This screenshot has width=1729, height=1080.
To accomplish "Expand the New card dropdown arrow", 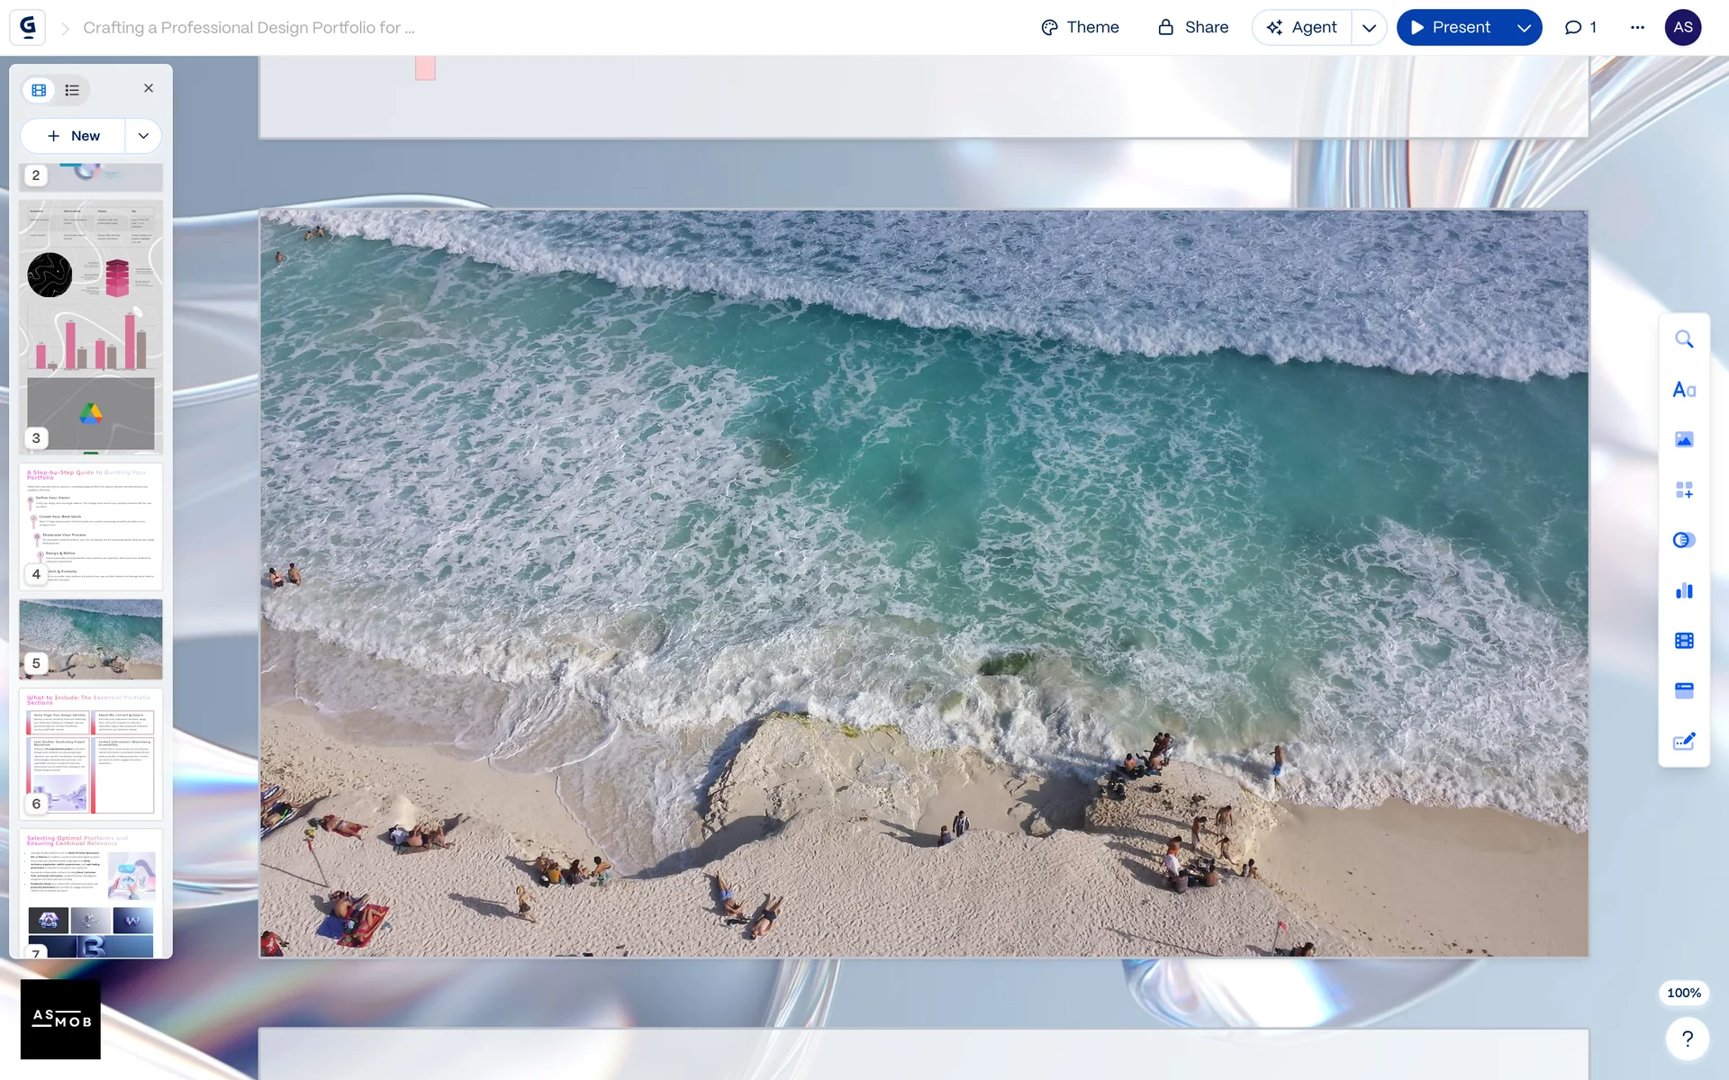I will pyautogui.click(x=143, y=136).
